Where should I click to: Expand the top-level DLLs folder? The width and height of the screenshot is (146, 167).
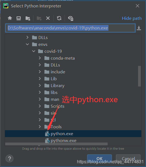(x=27, y=37)
